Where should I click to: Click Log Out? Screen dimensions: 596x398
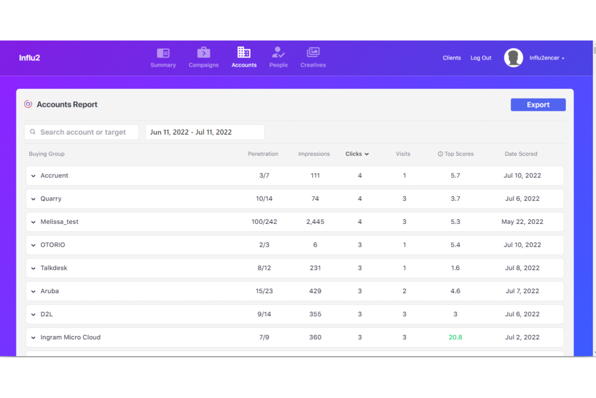click(x=481, y=58)
